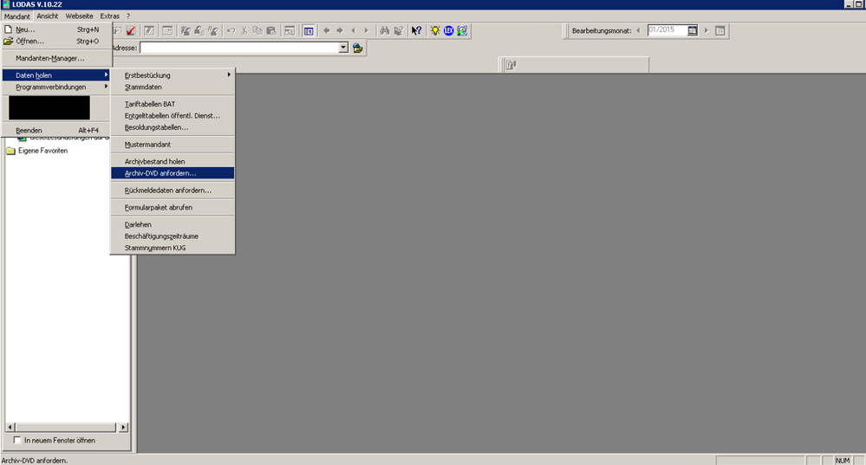Click the context help arrow icon
The height and width of the screenshot is (465, 866).
(416, 30)
